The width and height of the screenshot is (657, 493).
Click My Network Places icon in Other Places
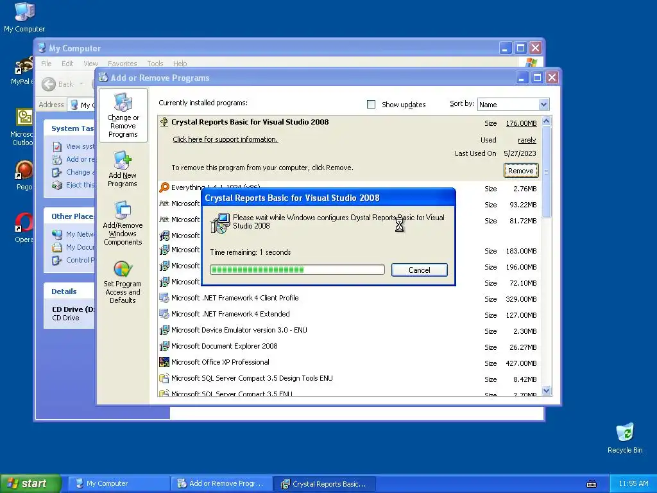pyautogui.click(x=57, y=234)
